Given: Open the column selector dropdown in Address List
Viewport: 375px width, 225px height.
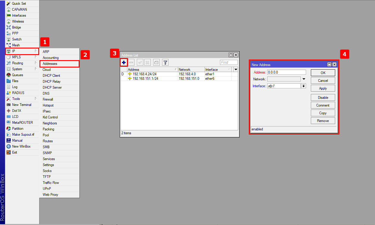Looking at the screenshot, I should pos(236,69).
